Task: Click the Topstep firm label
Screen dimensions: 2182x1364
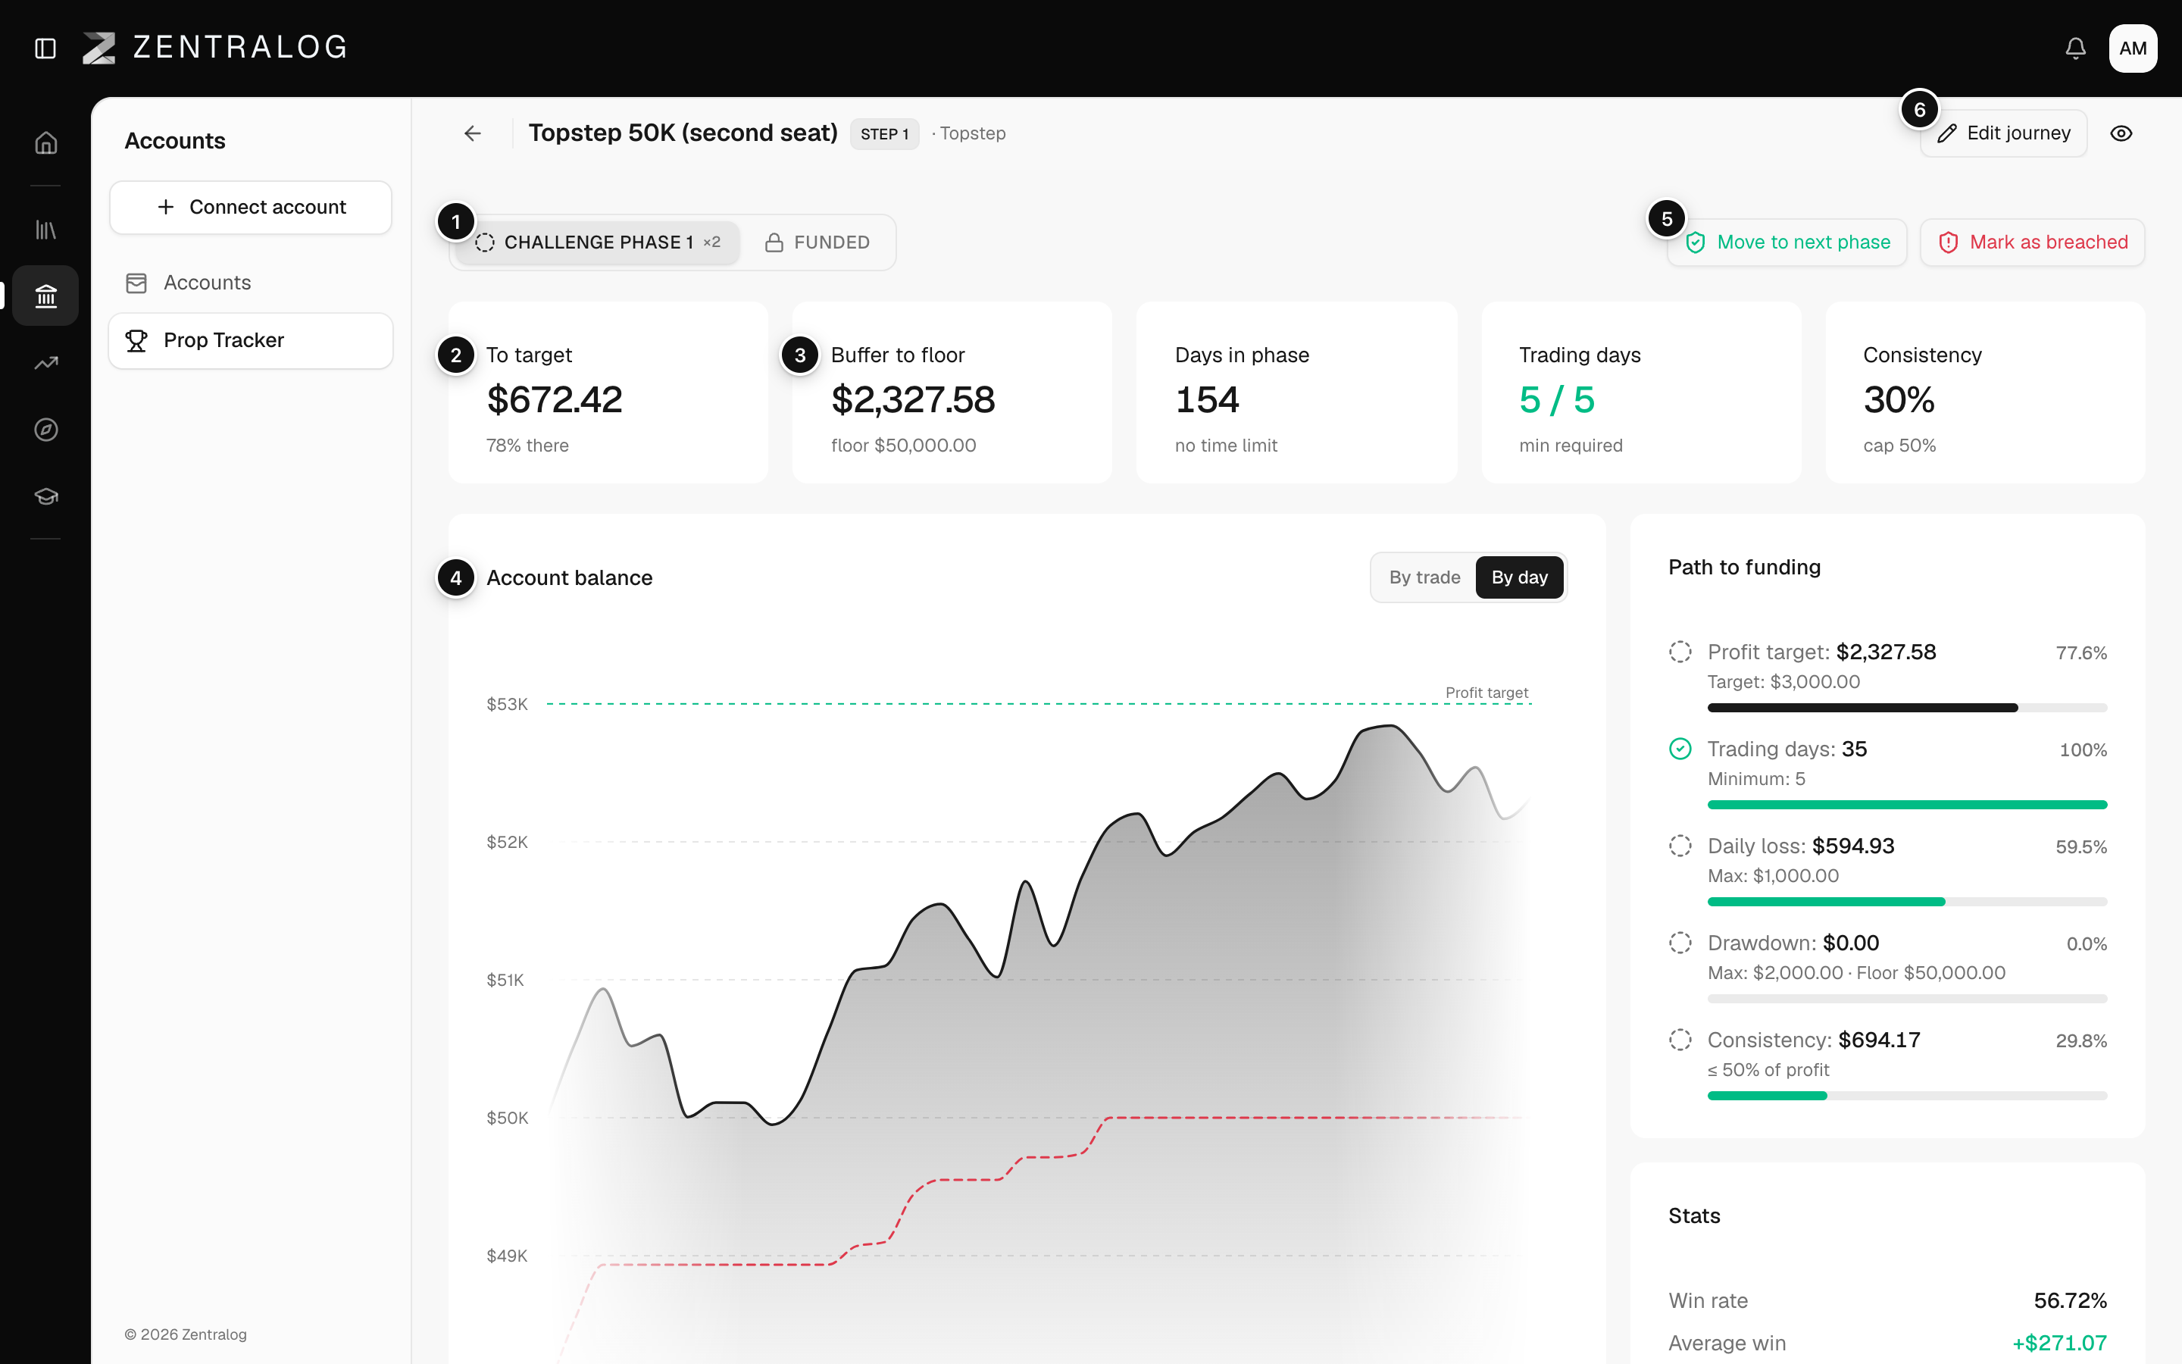Action: click(x=973, y=133)
